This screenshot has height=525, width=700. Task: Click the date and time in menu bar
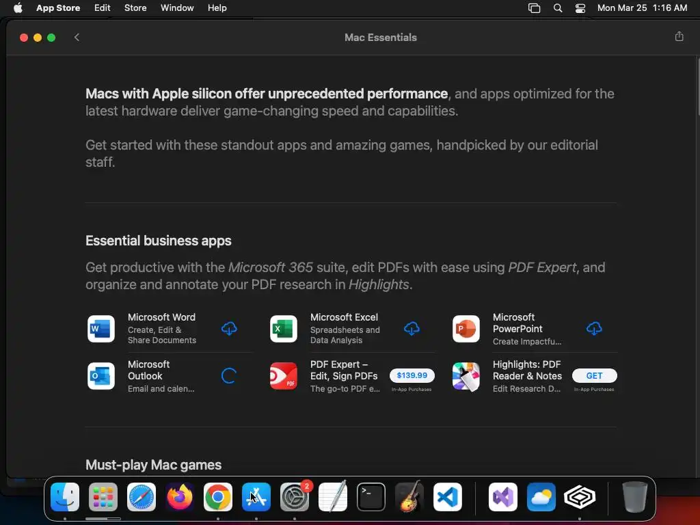click(x=642, y=8)
